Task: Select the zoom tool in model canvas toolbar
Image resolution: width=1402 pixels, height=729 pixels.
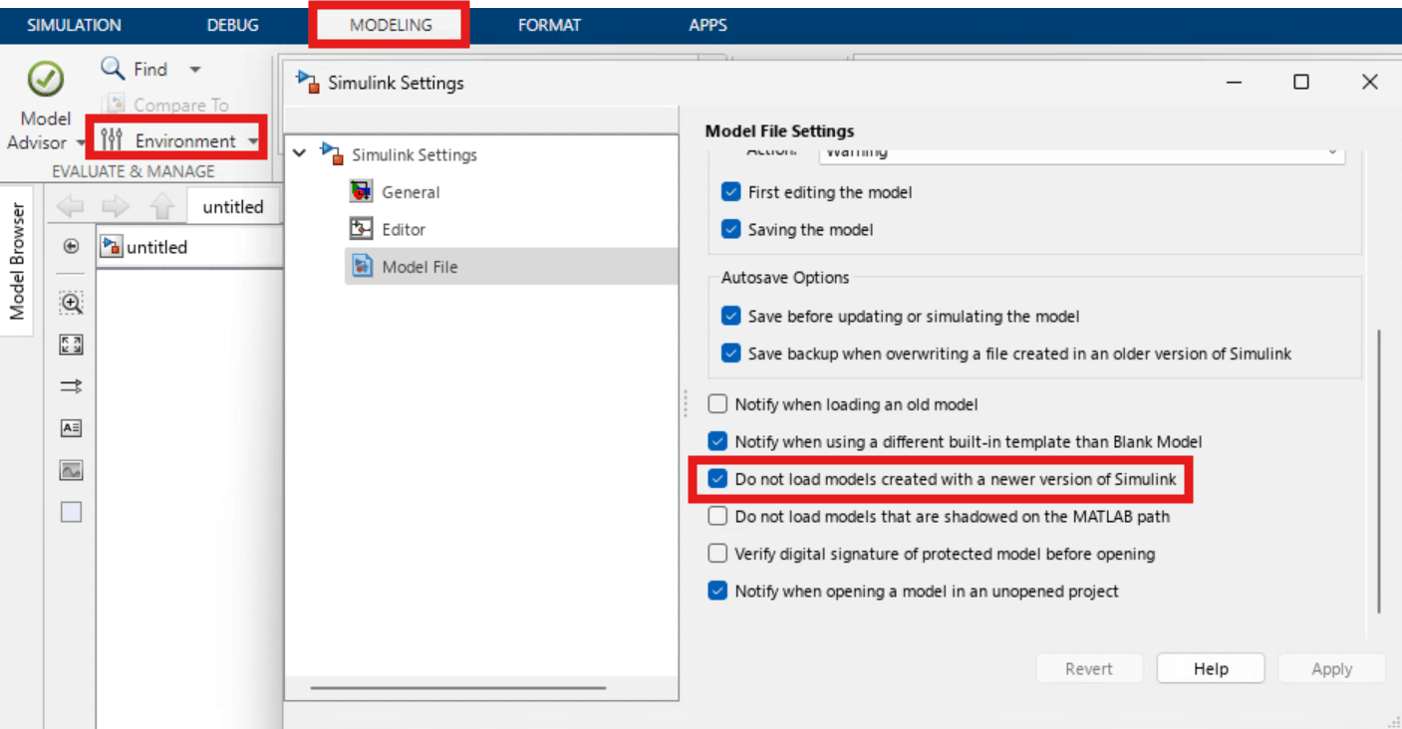Action: click(x=70, y=303)
